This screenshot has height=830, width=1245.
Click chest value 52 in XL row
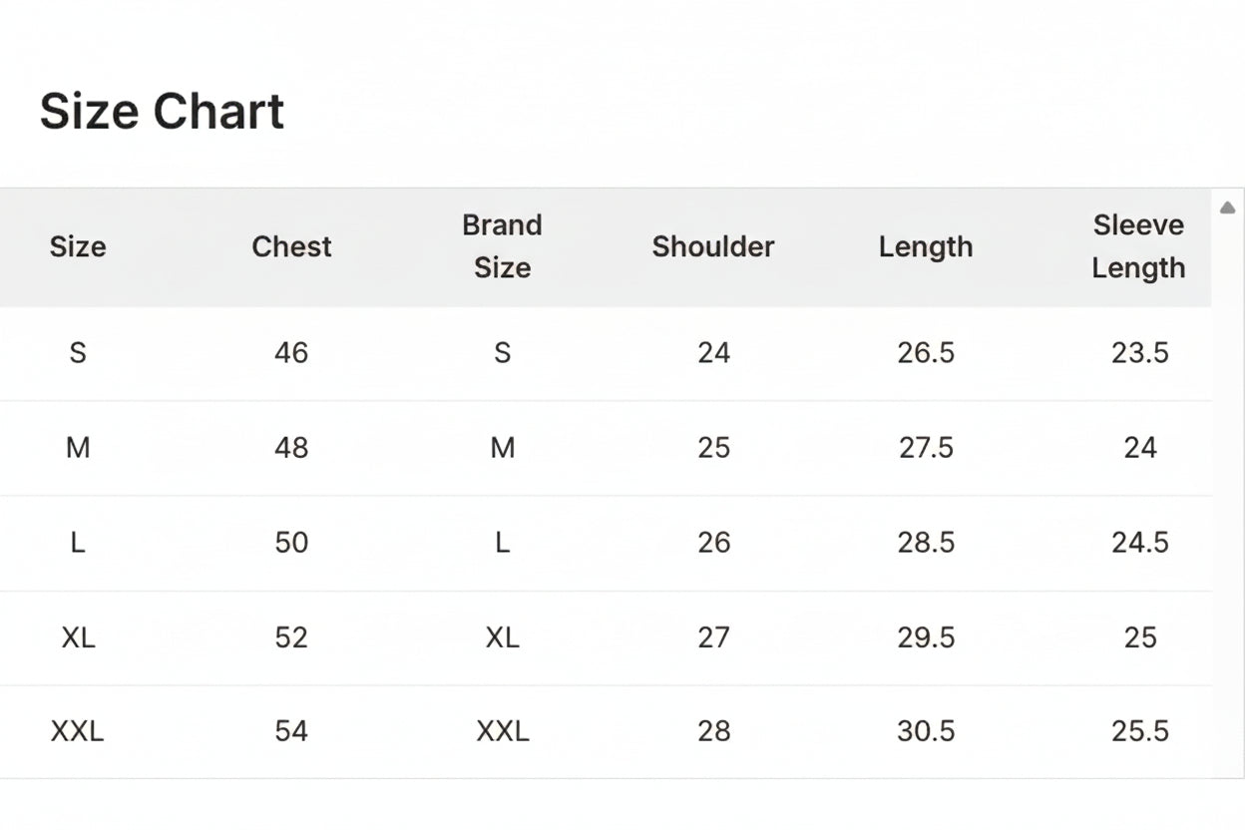click(291, 636)
